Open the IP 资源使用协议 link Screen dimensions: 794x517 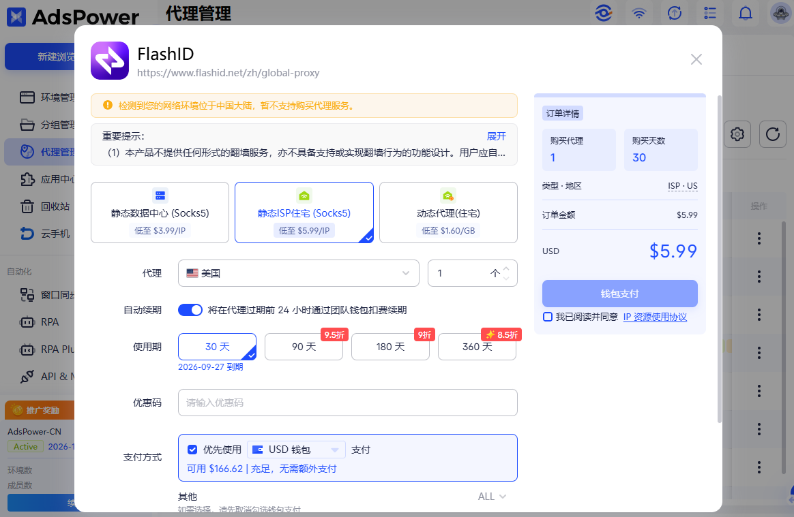click(655, 317)
